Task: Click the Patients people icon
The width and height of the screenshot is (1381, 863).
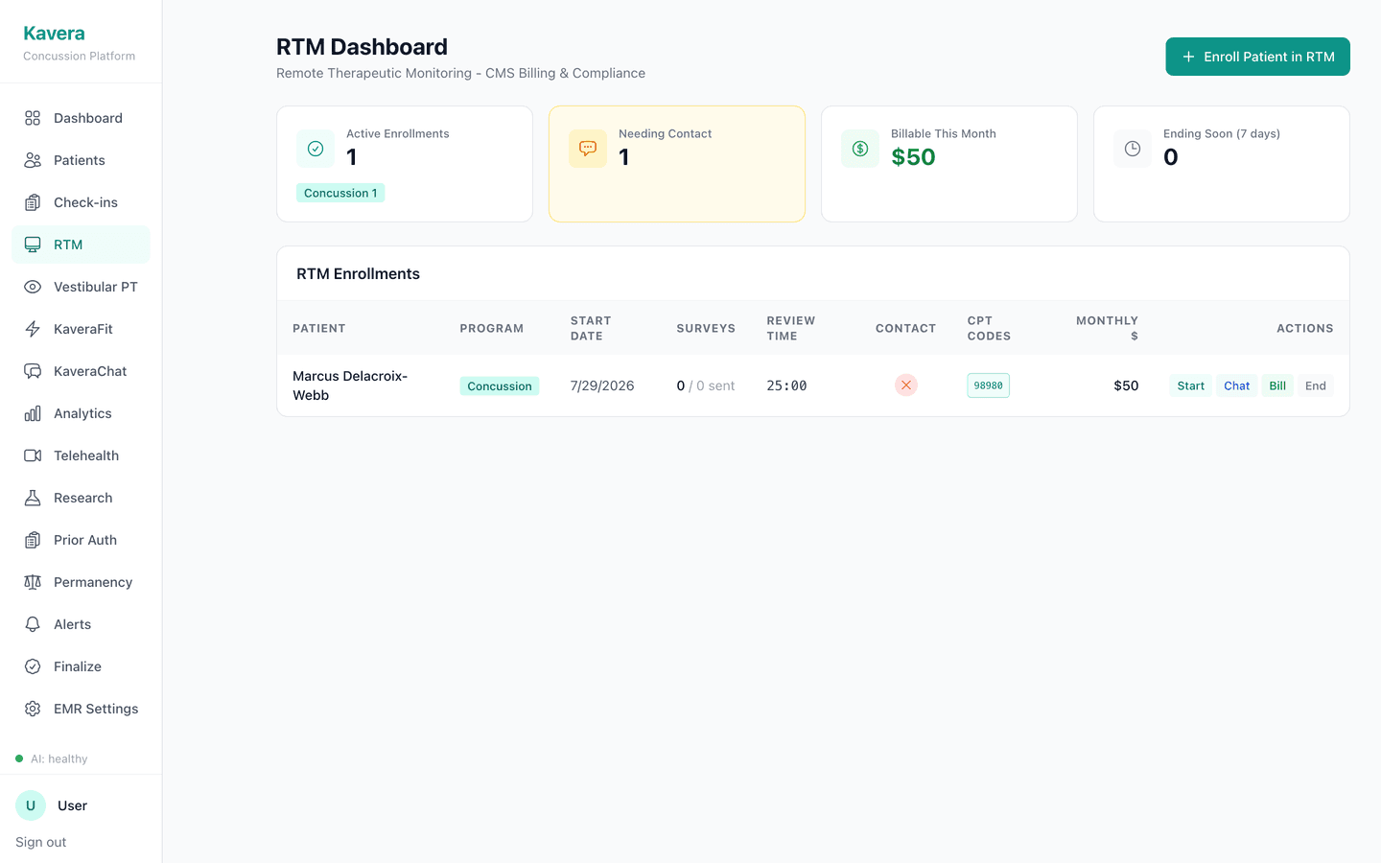Action: (x=33, y=160)
